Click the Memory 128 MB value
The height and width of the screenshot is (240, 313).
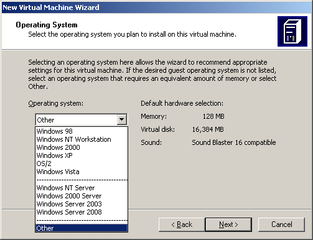[213, 116]
